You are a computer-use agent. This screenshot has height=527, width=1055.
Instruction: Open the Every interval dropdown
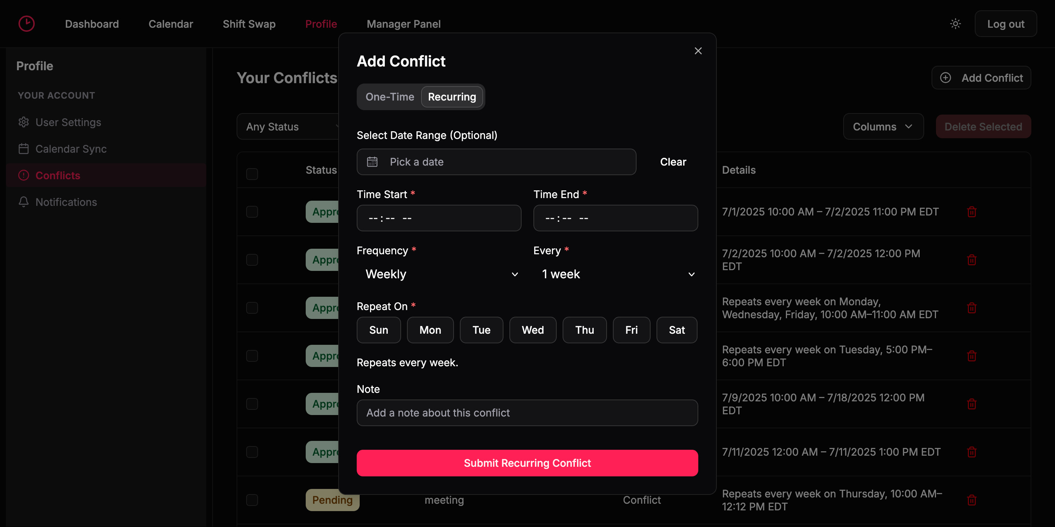[616, 274]
